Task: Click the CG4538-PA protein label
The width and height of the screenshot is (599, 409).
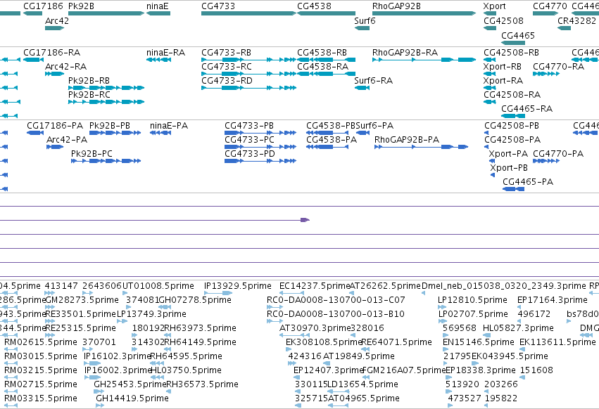Action: coord(332,140)
